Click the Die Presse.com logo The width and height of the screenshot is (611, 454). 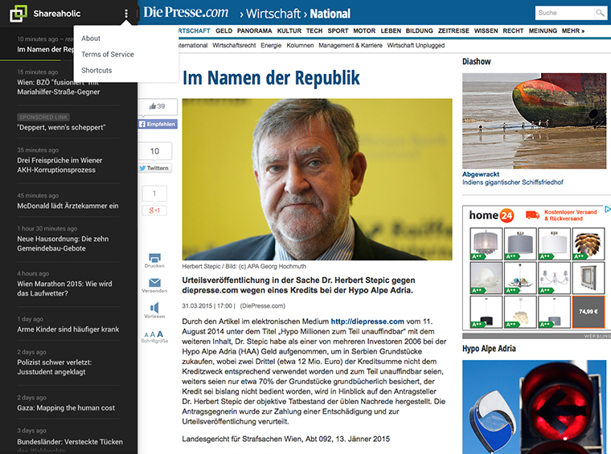tap(186, 13)
